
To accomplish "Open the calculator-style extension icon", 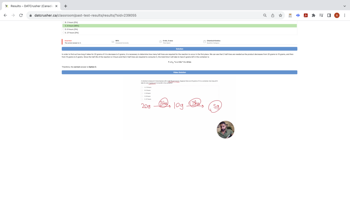I will [x=290, y=15].
